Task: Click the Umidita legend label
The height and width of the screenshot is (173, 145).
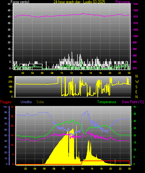Action: [x=26, y=102]
